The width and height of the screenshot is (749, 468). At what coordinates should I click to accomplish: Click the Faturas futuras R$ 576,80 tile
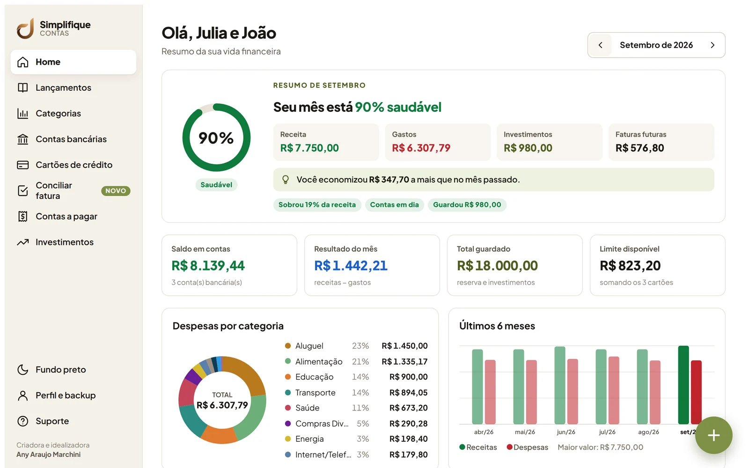661,142
